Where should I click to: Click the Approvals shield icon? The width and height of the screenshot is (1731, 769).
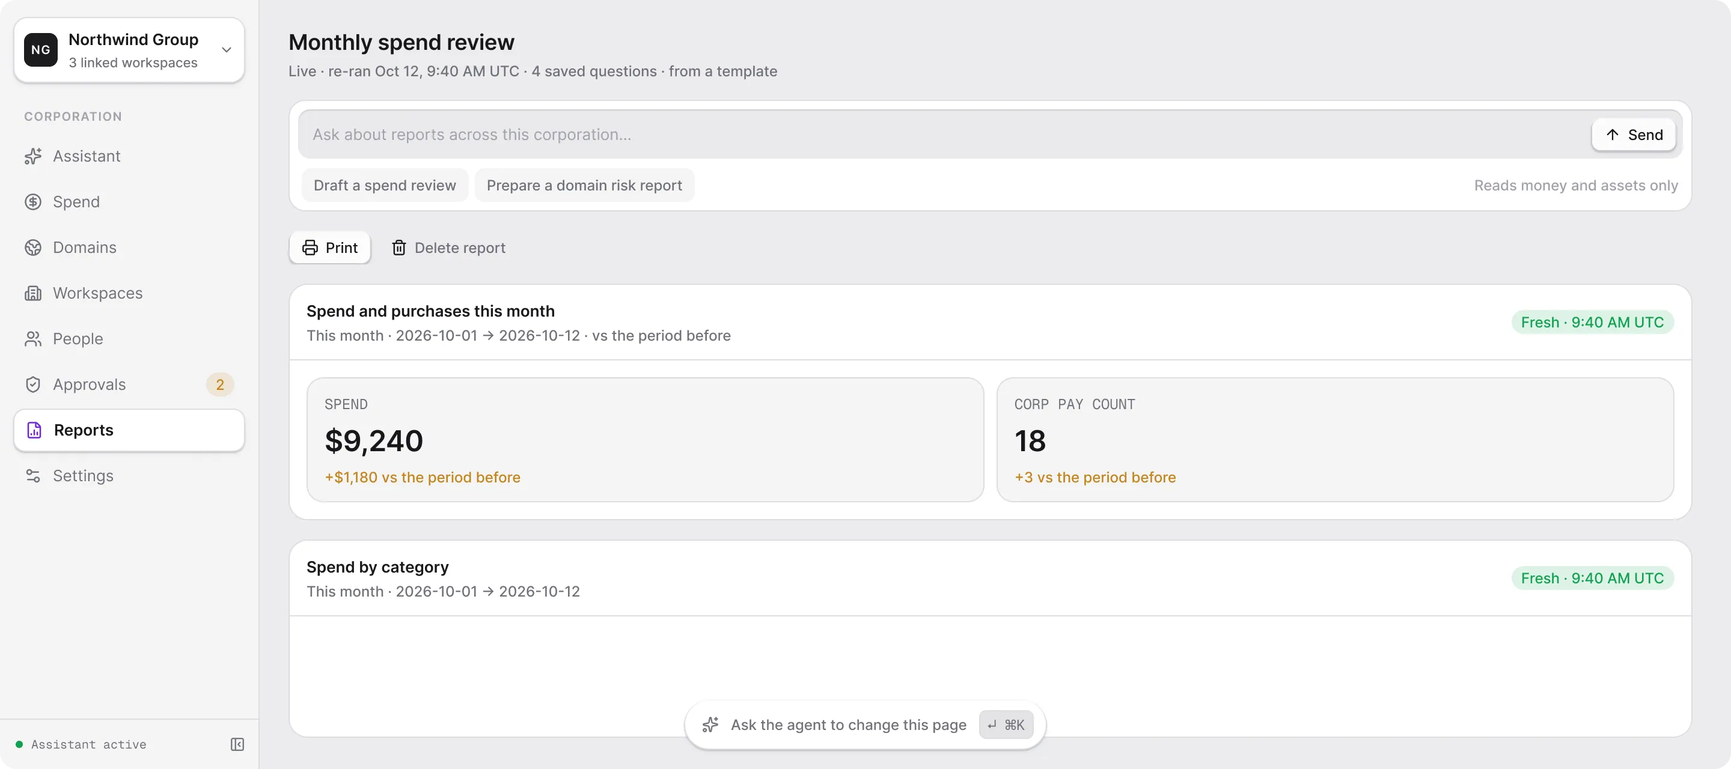(x=33, y=385)
